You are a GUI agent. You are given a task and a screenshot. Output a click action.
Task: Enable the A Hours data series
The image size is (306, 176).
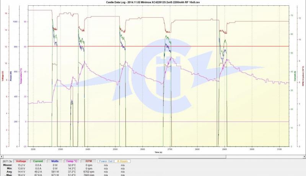click(123, 161)
